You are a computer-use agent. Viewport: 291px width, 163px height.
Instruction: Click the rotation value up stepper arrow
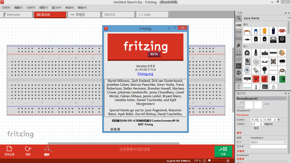click(x=261, y=123)
